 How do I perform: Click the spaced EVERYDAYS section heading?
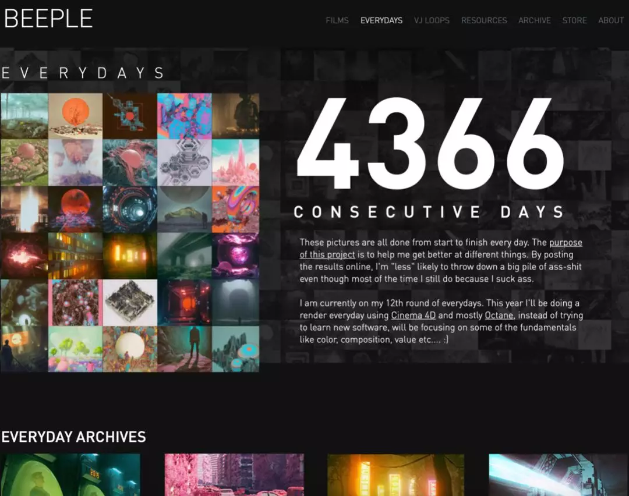point(83,73)
